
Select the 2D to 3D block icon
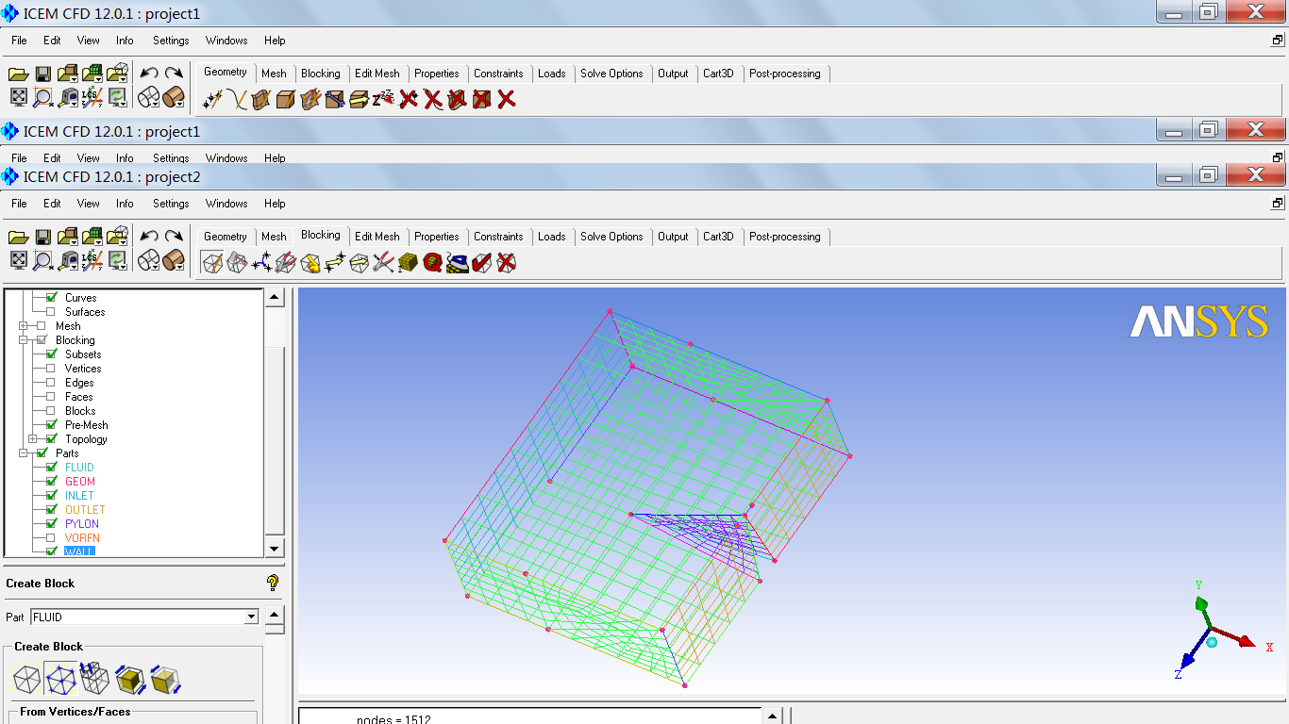pyautogui.click(x=128, y=679)
